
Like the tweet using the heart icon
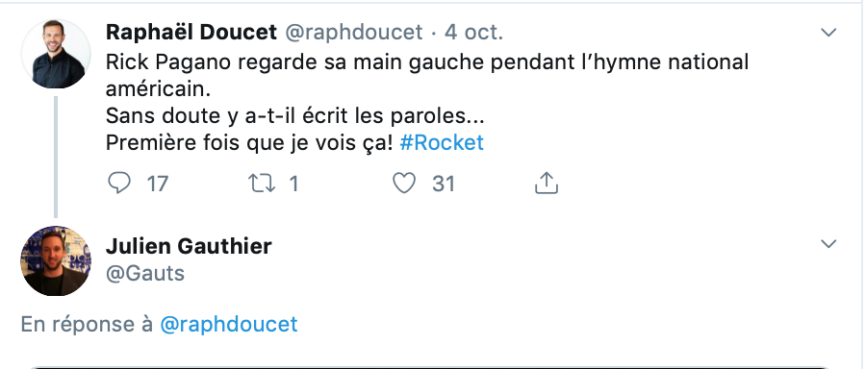(x=404, y=184)
